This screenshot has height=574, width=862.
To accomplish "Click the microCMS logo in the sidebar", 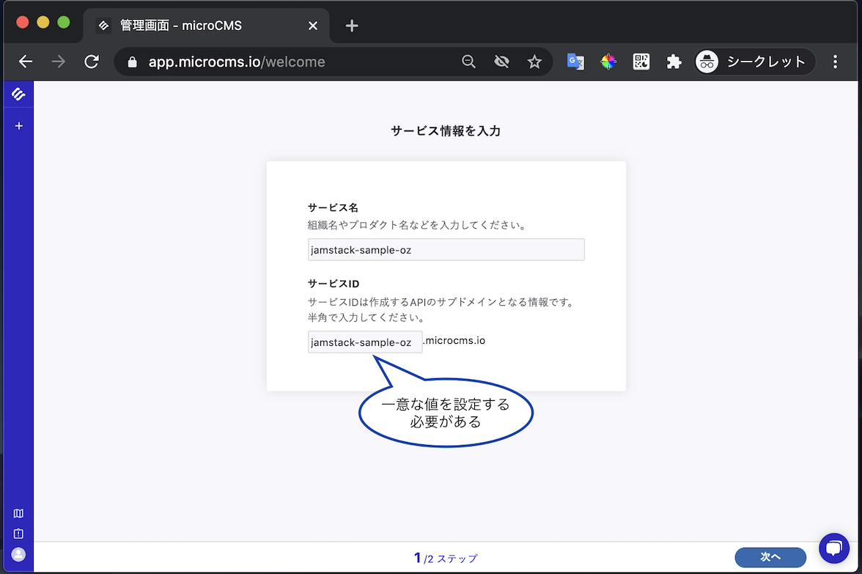I will 18,95.
